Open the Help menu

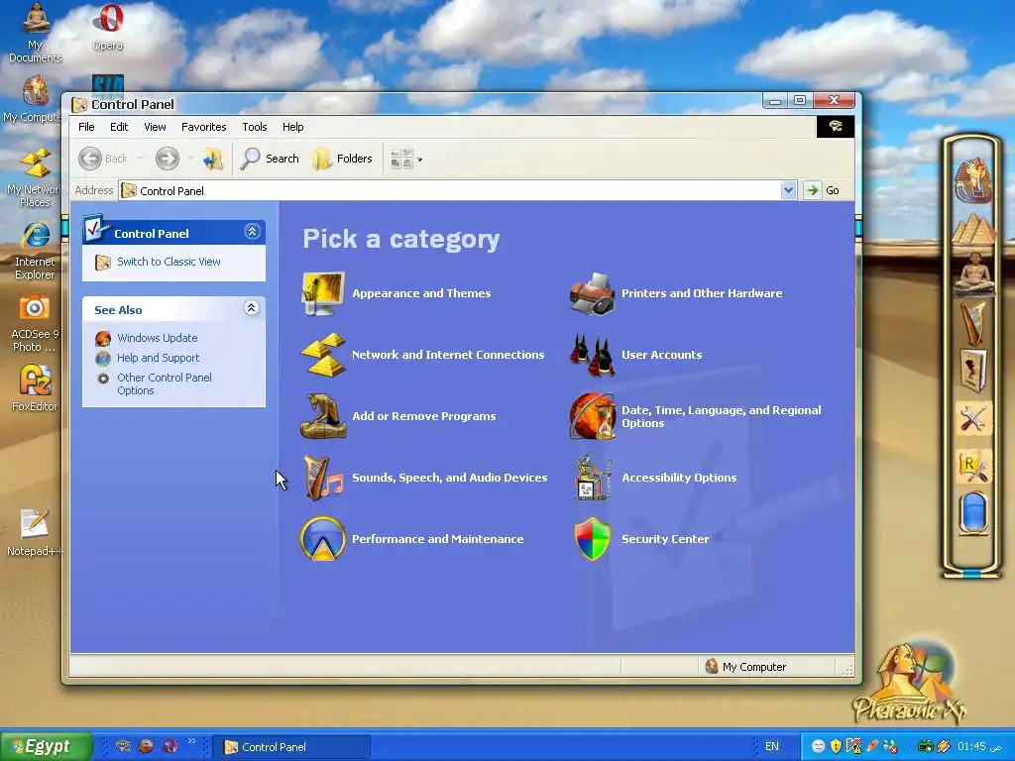[292, 127]
